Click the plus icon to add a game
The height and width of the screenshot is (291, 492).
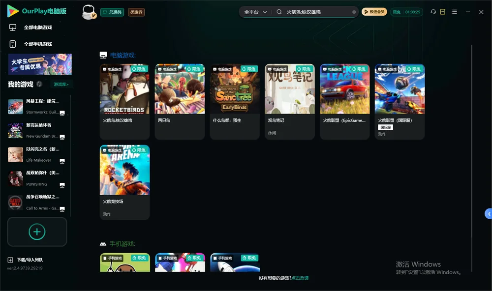[37, 232]
